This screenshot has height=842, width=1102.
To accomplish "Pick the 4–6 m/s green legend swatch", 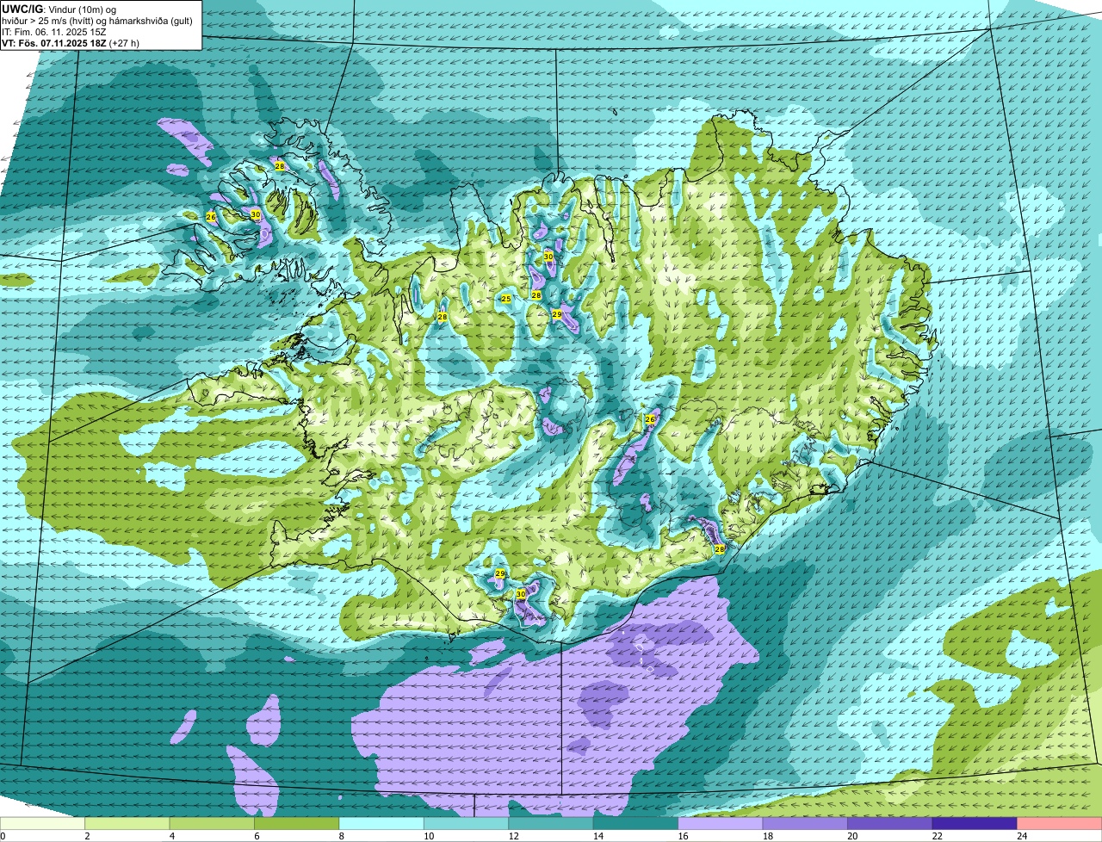I will click(x=212, y=823).
